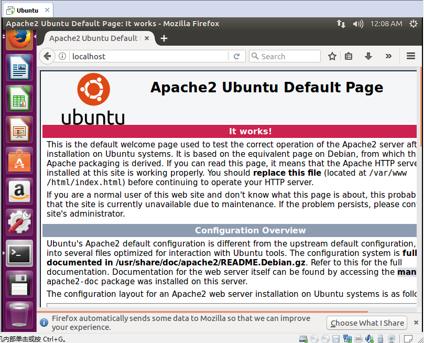424x343 pixels.
Task: Go back with the browser back arrow
Action: pyautogui.click(x=47, y=56)
